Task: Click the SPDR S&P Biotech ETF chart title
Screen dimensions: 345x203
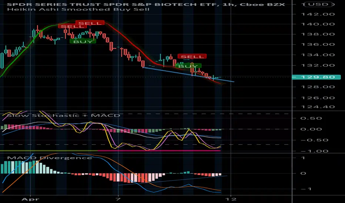Action: [x=146, y=4]
